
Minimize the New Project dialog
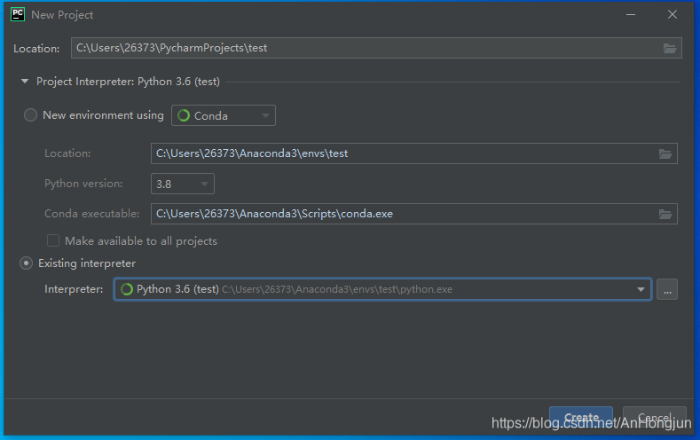tap(631, 15)
